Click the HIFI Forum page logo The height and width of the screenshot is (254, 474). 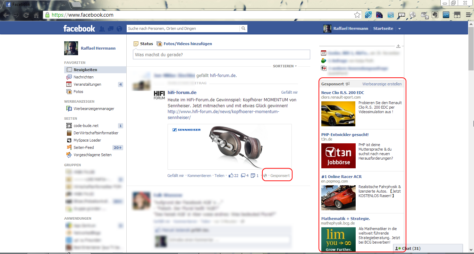[x=159, y=95]
